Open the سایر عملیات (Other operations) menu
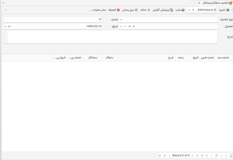233x160 pixels. coord(98,10)
